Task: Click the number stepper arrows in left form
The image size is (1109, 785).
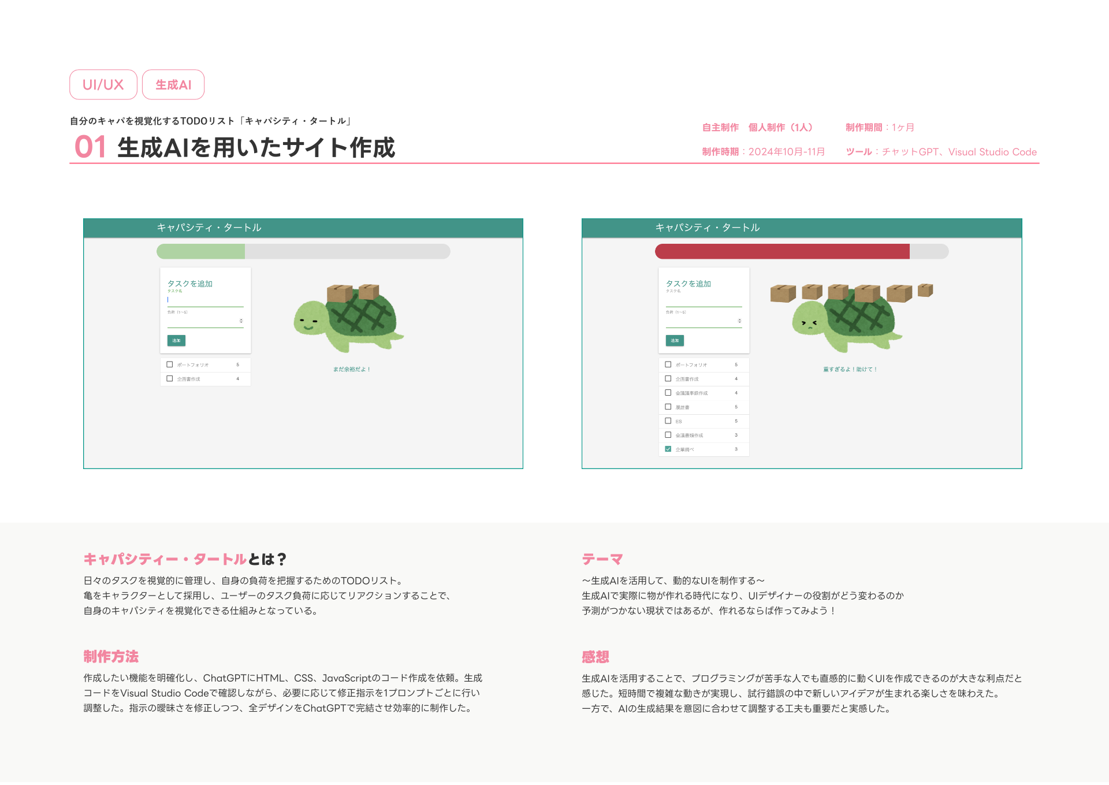Action: [241, 321]
